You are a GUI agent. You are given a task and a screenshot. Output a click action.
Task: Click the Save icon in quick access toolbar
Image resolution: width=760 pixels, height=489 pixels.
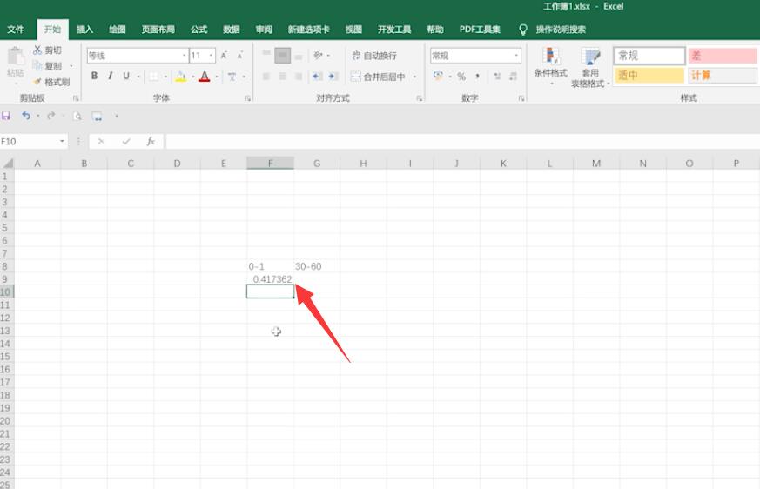point(6,116)
